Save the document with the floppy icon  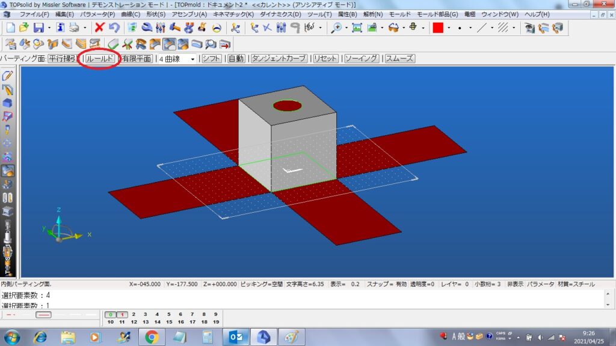coord(38,28)
